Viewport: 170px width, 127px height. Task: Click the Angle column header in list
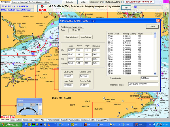(x=144, y=34)
